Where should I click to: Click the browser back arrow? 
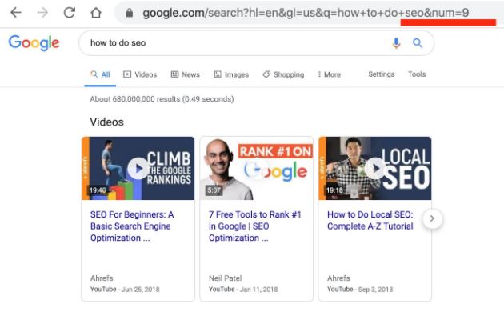pyautogui.click(x=16, y=13)
